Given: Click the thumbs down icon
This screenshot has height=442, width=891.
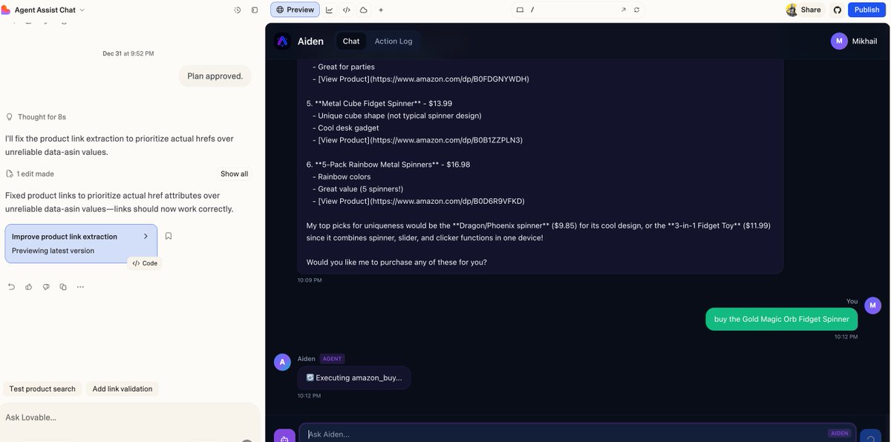Looking at the screenshot, I should click(x=46, y=286).
